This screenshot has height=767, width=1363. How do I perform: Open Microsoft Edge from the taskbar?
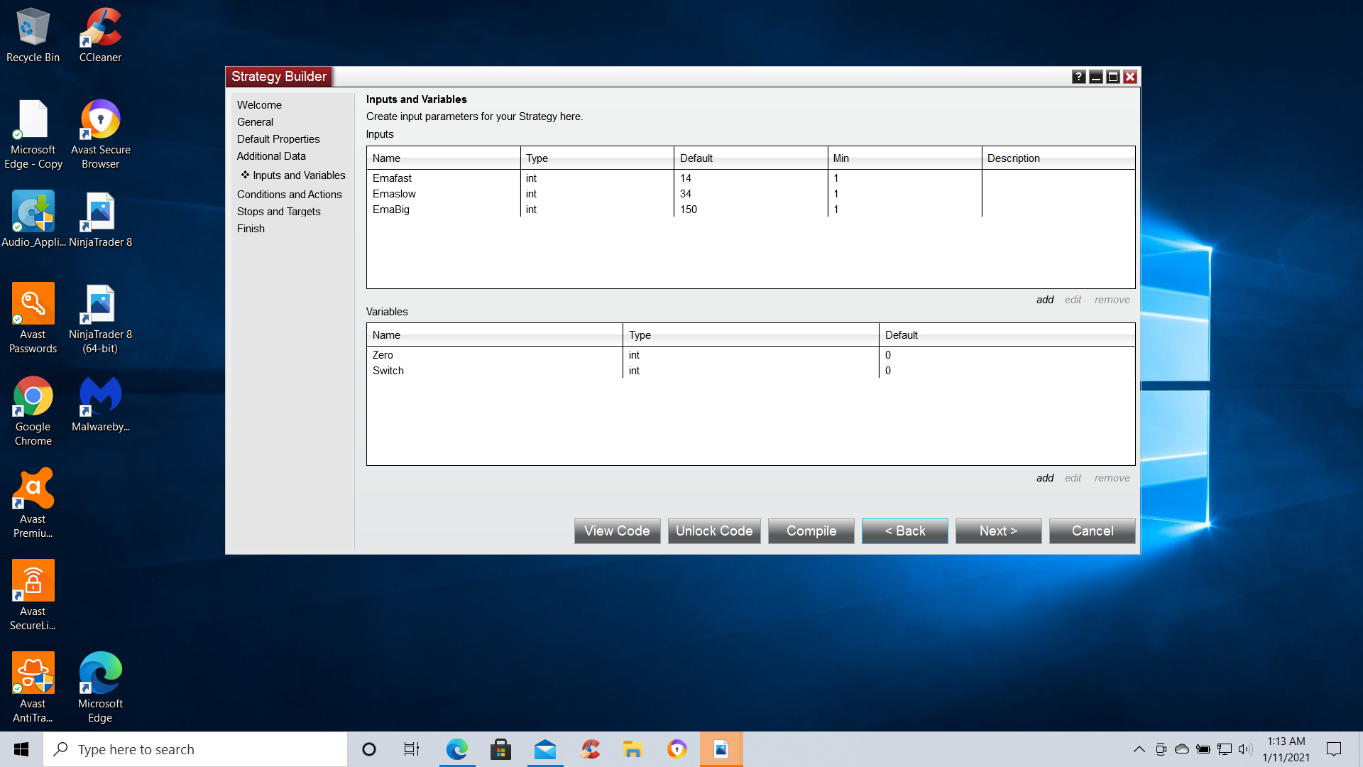coord(457,749)
